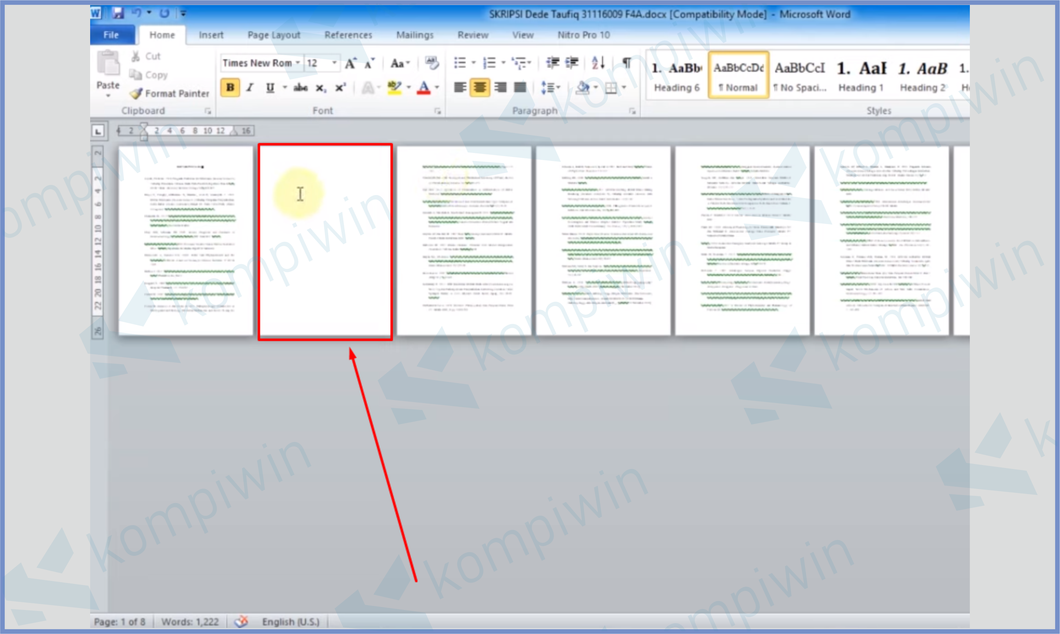The width and height of the screenshot is (1060, 634).
Task: Open the Times New Roman font dropdown
Action: [297, 63]
